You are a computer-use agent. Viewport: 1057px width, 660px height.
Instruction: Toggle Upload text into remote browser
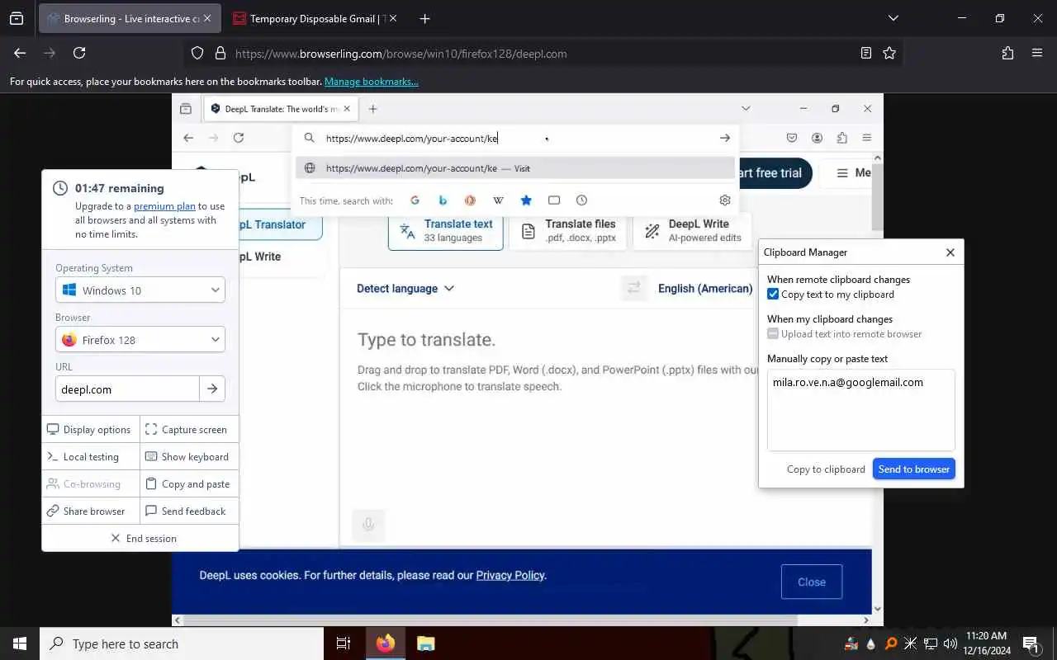(x=773, y=334)
